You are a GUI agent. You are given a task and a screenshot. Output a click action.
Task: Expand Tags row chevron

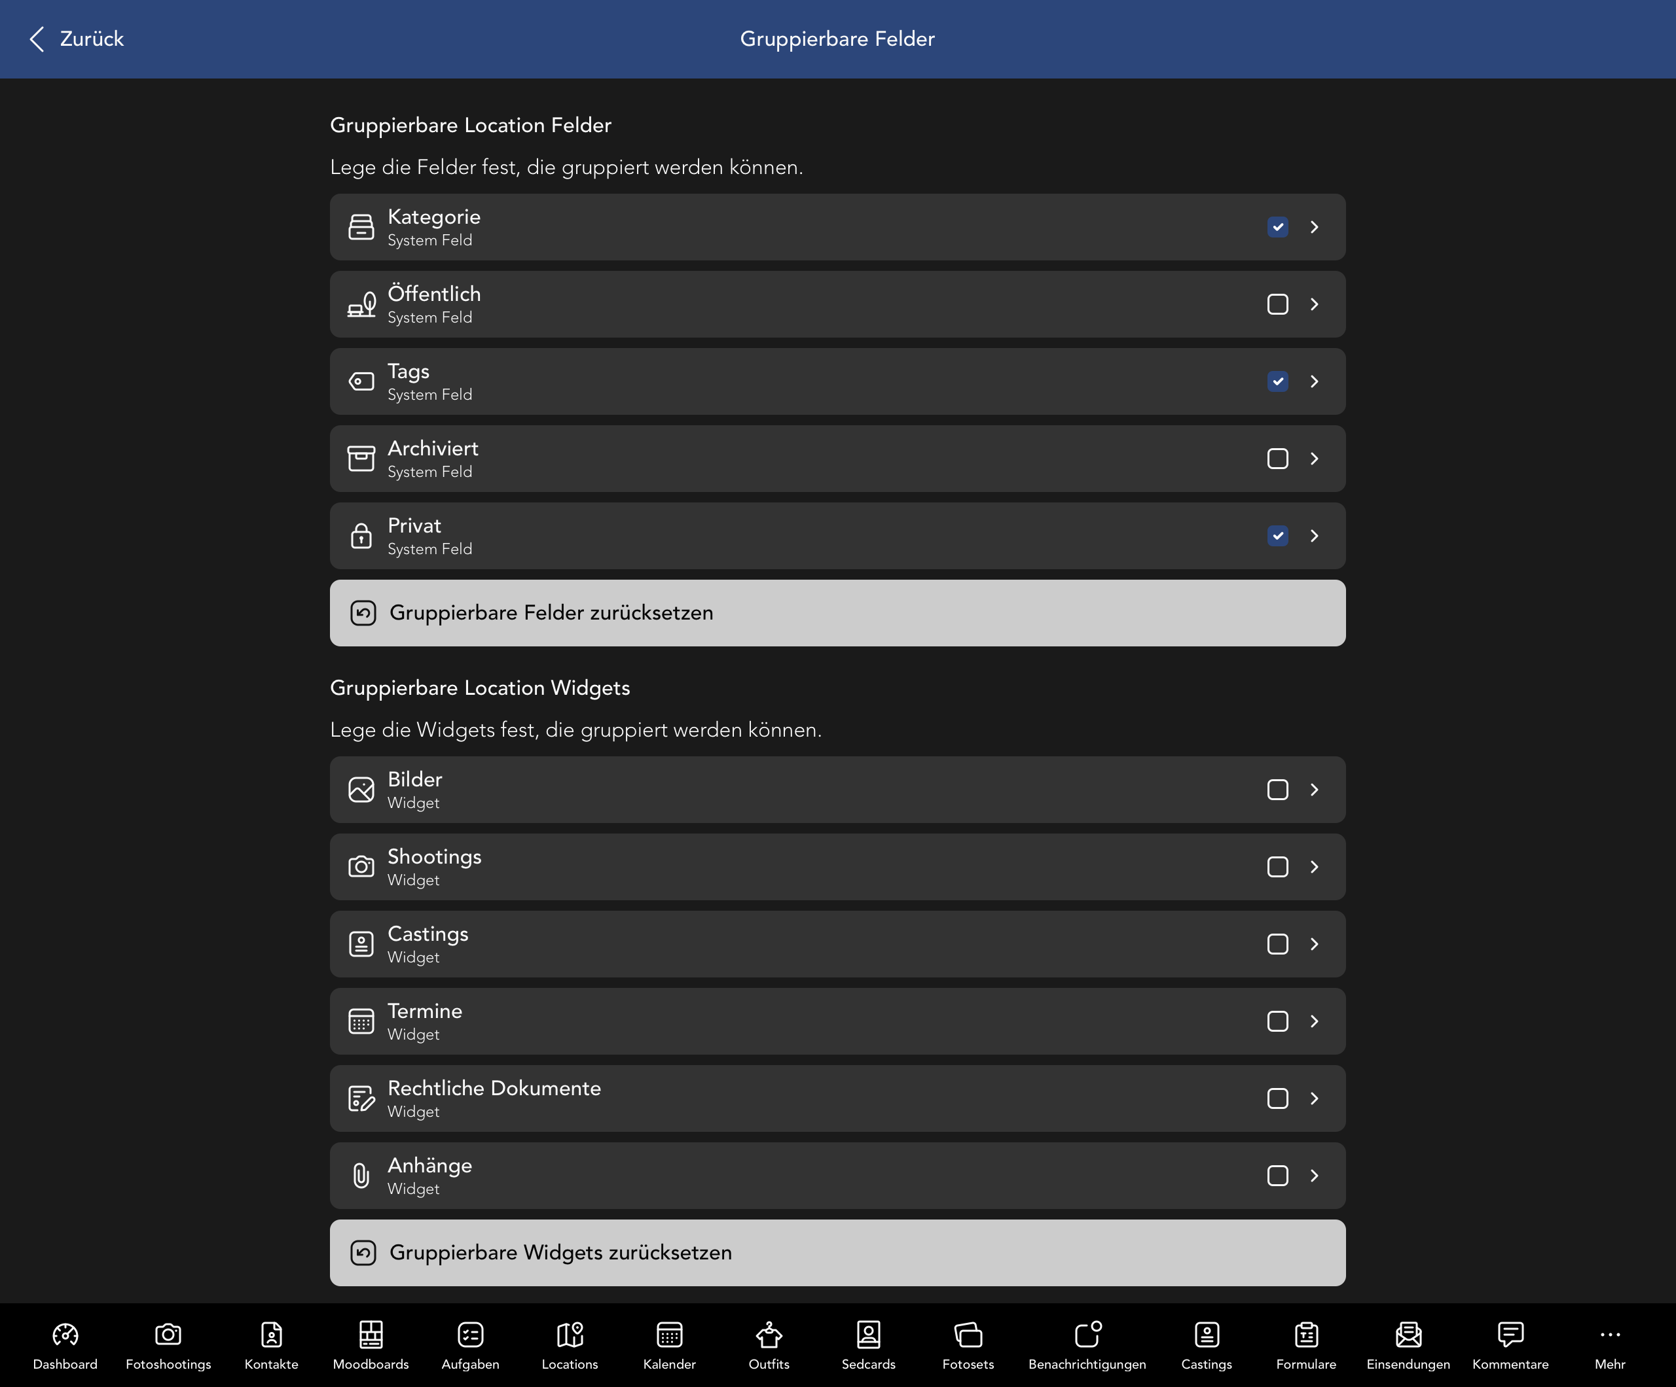point(1315,382)
